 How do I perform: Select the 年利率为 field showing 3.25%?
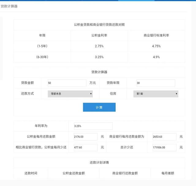point(93,126)
